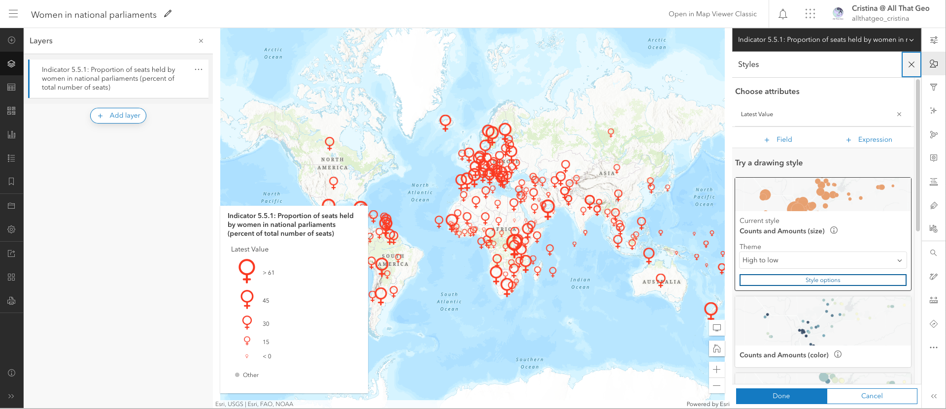Open the Effects icon in right toolbar
This screenshot has width=946, height=409.
(x=934, y=111)
